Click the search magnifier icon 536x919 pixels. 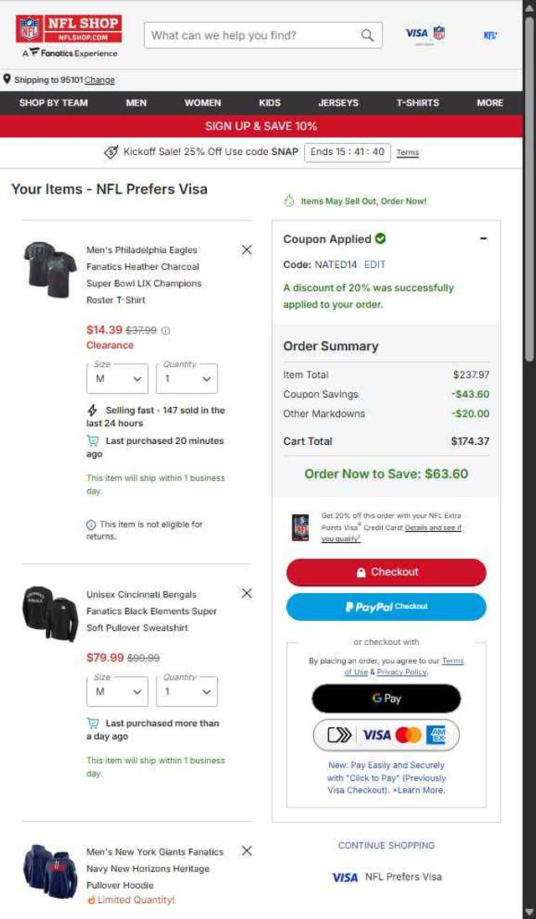pyautogui.click(x=367, y=35)
